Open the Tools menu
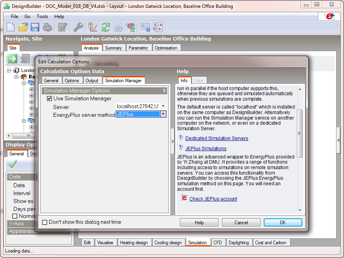This screenshot has width=344, height=258. click(x=43, y=17)
